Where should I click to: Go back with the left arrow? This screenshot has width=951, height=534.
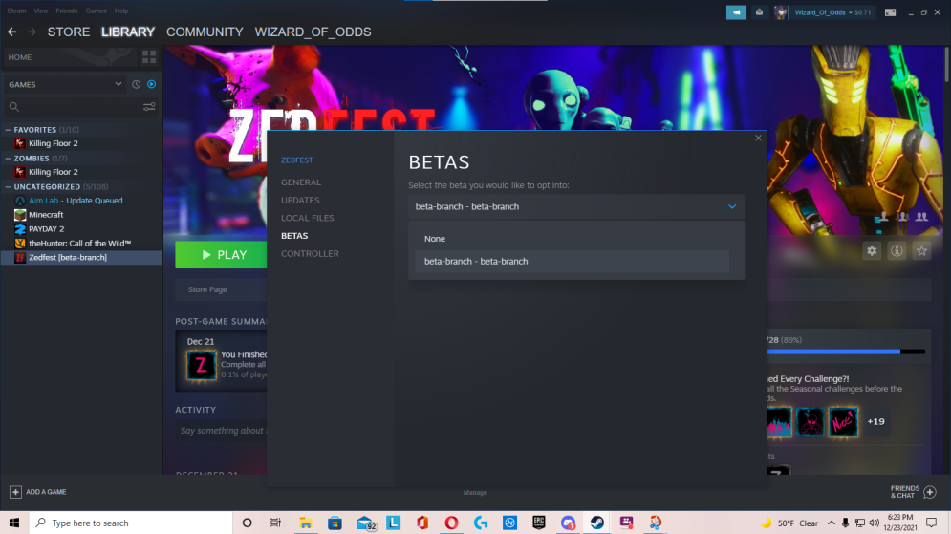(x=12, y=32)
